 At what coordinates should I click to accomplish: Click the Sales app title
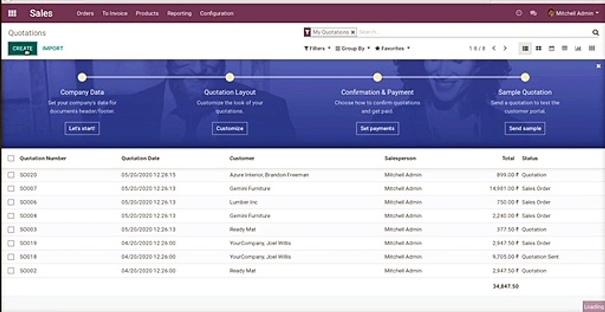click(x=41, y=13)
